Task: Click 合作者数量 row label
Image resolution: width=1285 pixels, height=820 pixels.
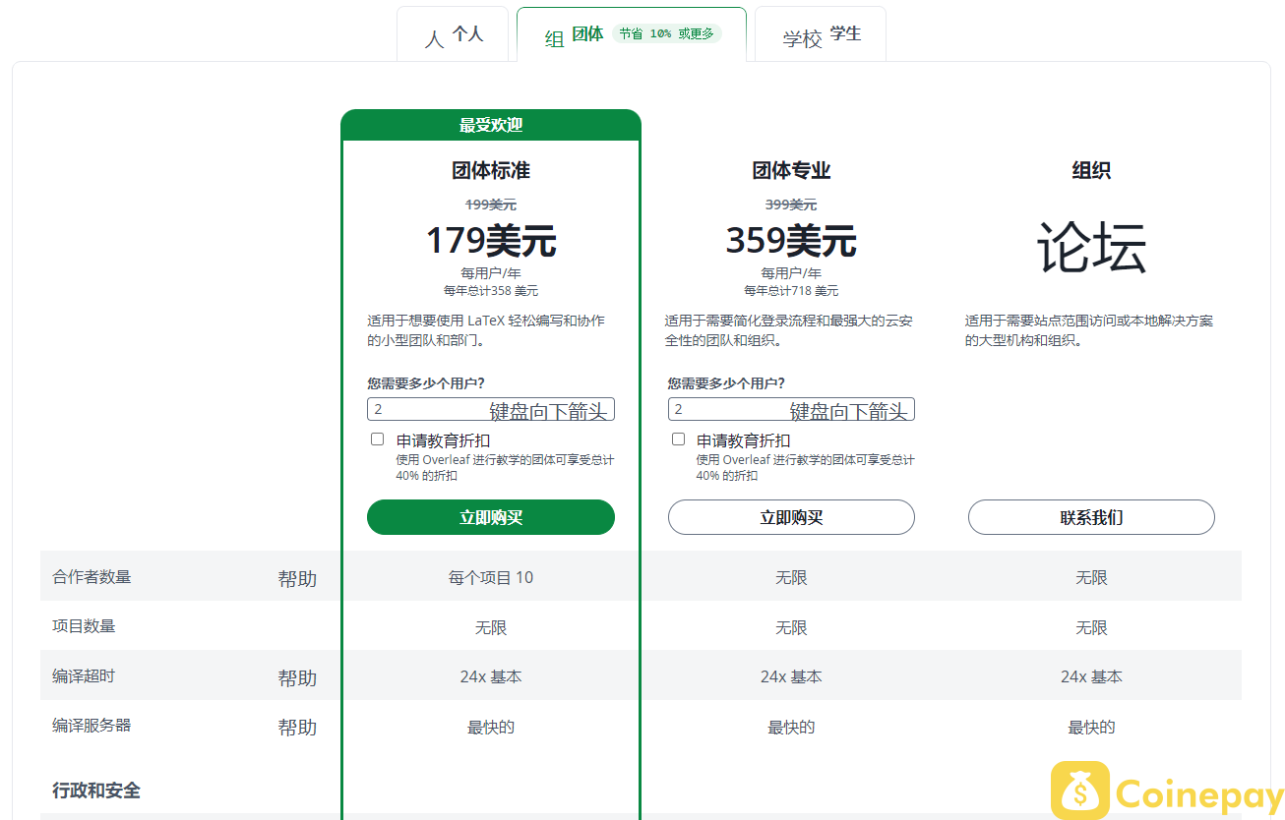Action: [92, 577]
